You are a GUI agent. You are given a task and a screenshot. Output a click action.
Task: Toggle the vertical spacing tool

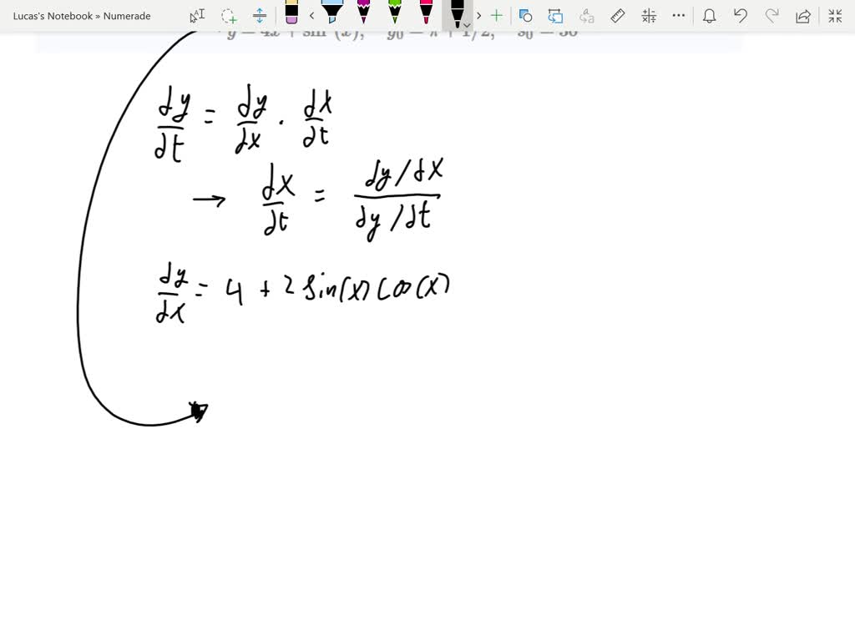(x=259, y=14)
